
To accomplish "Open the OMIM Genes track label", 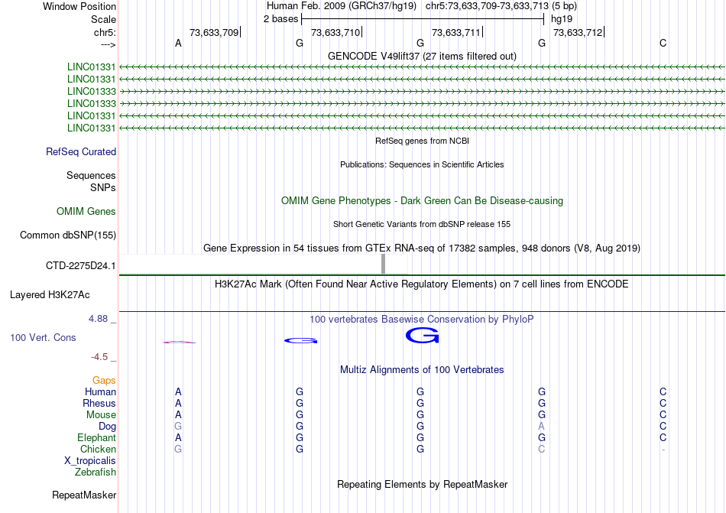I will point(86,211).
